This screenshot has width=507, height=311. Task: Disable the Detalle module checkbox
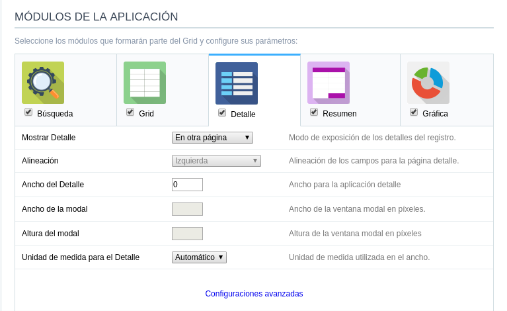tap(222, 112)
